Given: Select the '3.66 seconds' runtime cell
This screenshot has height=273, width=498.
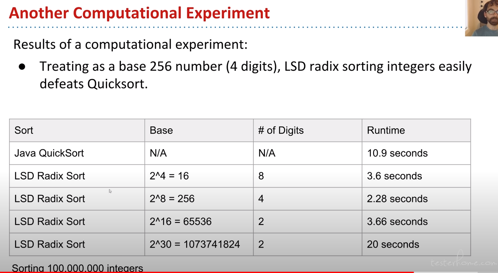Looking at the screenshot, I should [x=416, y=222].
